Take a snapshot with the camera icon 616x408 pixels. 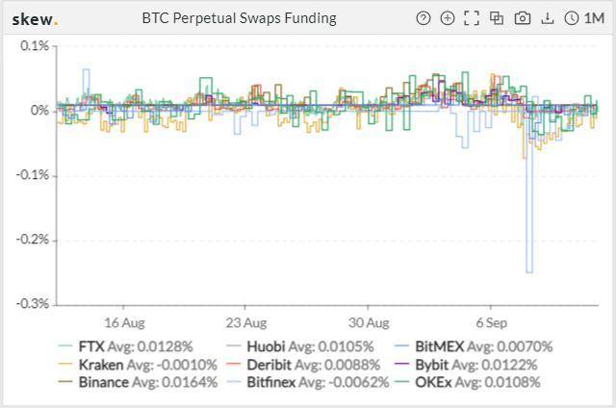[522, 18]
